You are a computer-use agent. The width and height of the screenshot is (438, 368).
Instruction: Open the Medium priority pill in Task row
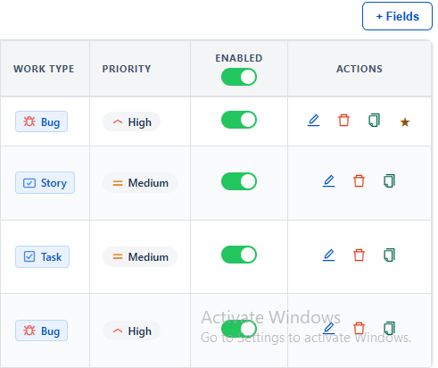140,257
